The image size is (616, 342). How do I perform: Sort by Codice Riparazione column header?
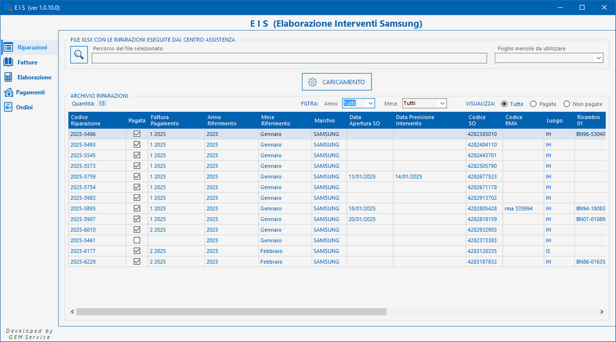point(94,120)
